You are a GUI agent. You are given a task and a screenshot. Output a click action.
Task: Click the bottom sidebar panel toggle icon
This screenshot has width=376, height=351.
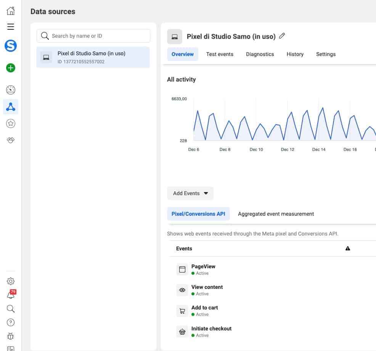pos(11,349)
